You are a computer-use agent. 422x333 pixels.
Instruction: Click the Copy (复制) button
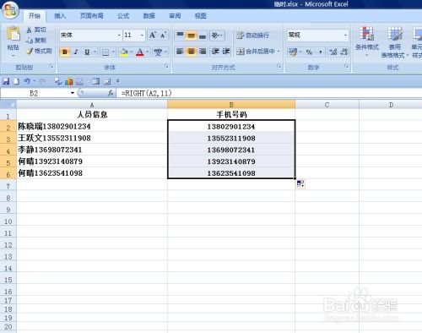tap(36, 41)
